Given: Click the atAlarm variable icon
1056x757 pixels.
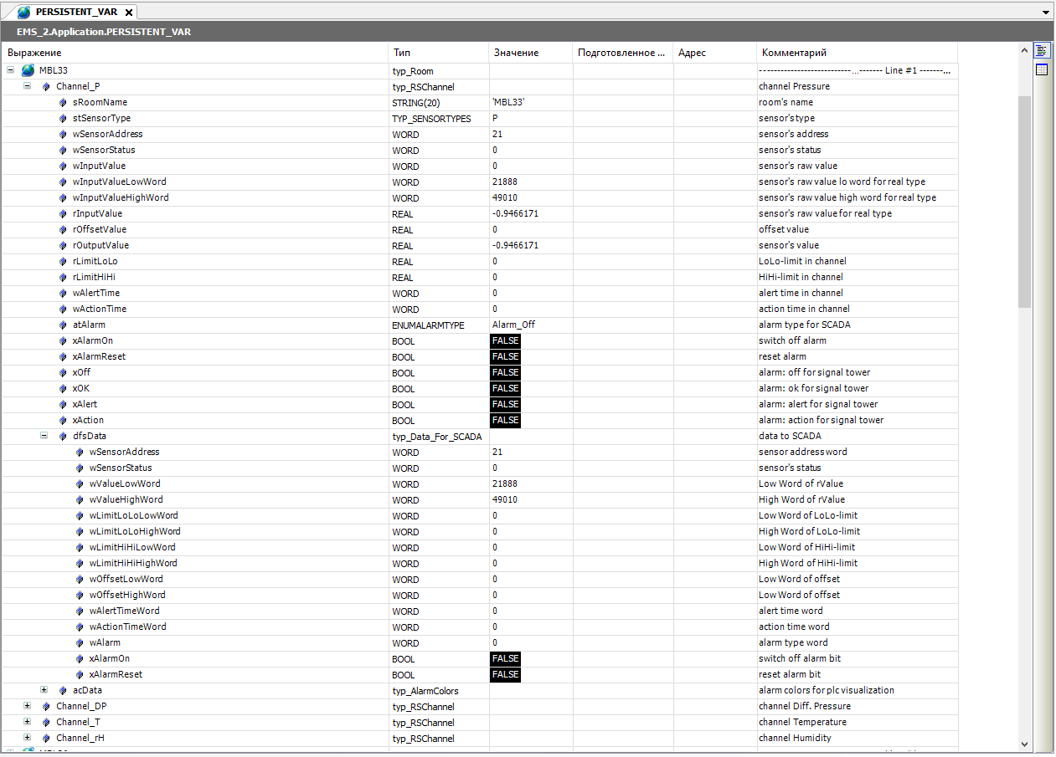Looking at the screenshot, I should pos(63,325).
